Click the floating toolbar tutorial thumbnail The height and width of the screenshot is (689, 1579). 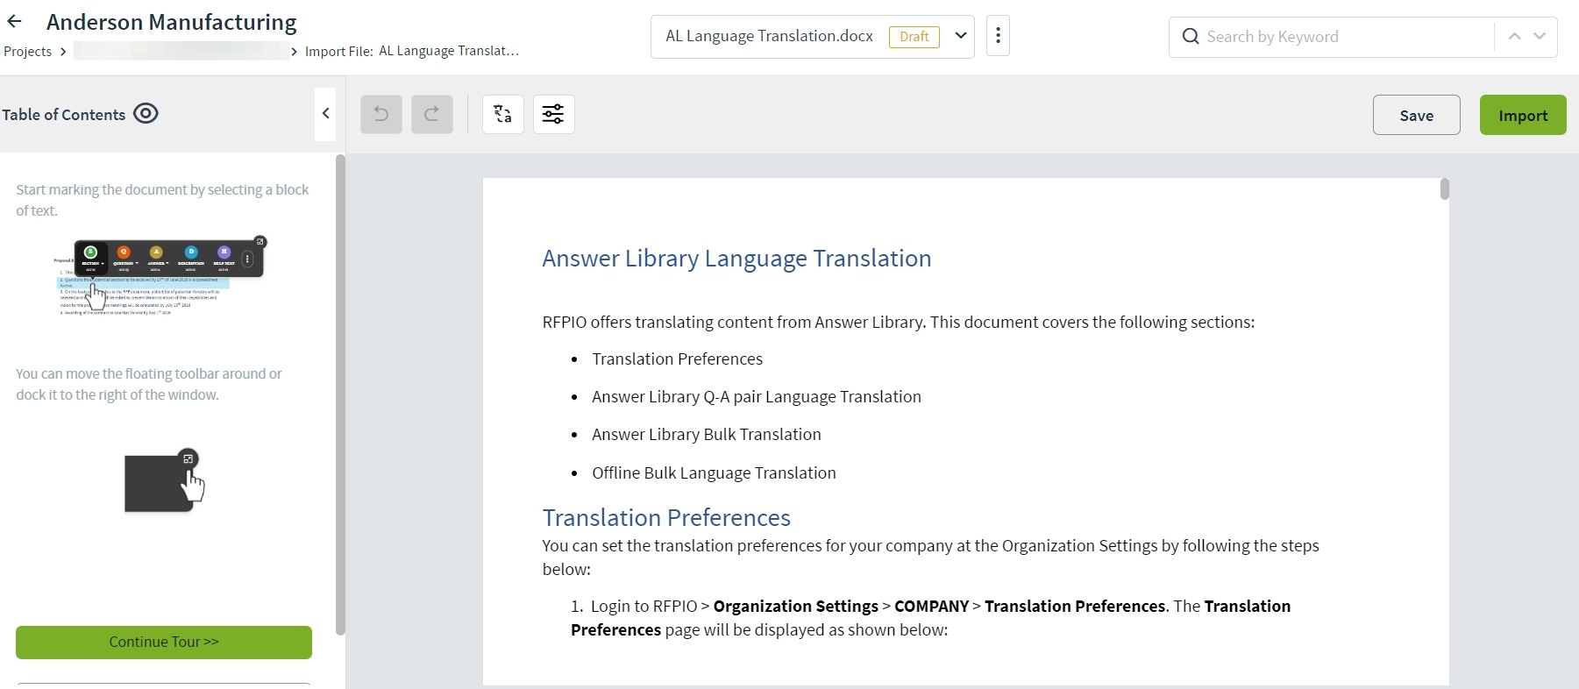pos(160,276)
